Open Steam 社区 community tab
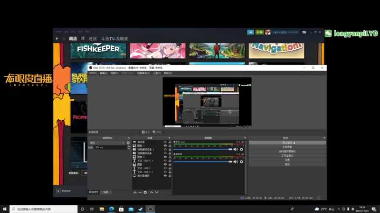 point(93,39)
